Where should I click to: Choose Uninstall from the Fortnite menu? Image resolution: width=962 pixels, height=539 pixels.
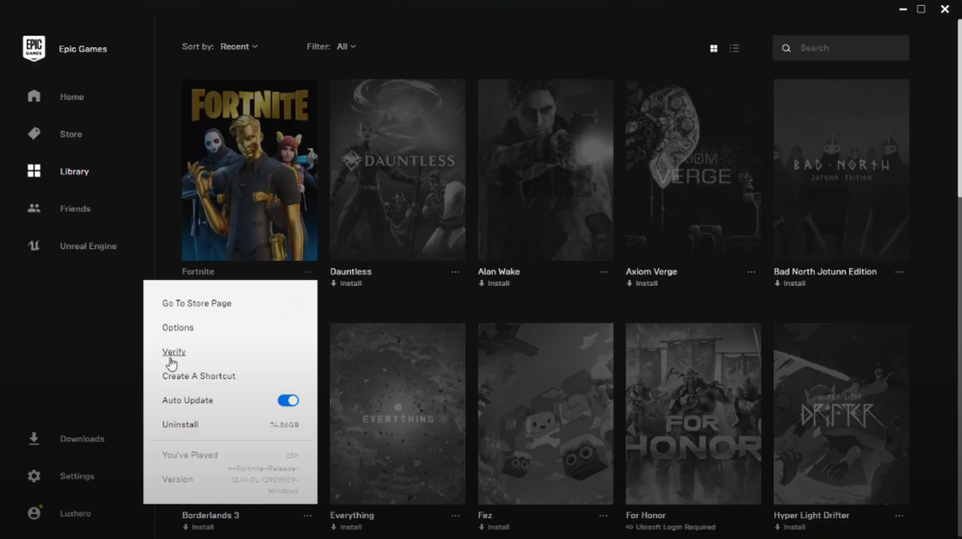coord(180,424)
